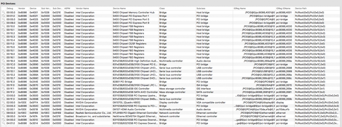Viewport: 342px width, 127px height.
Task: Select the '5400 Chipset PCI Express Port 1' cell
Action: click(131, 16)
